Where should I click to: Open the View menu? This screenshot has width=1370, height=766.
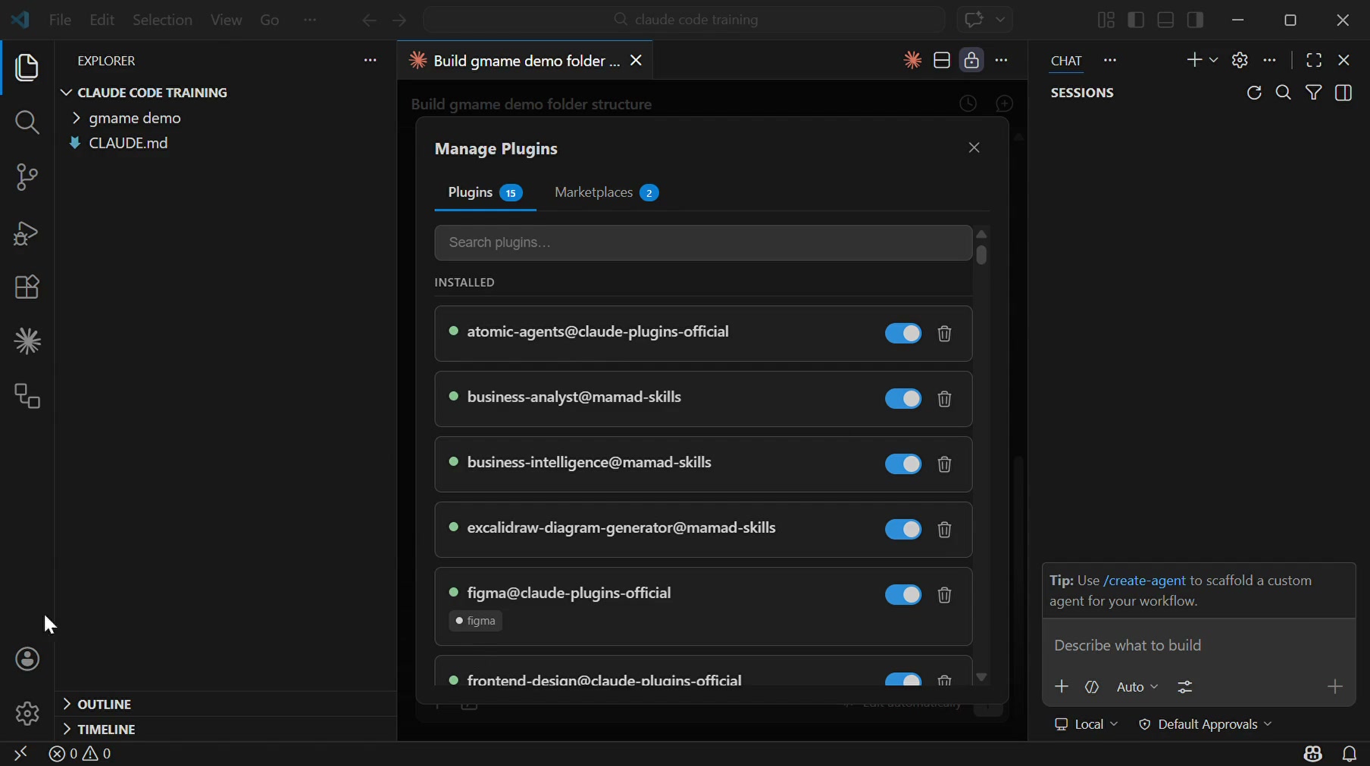pos(226,20)
